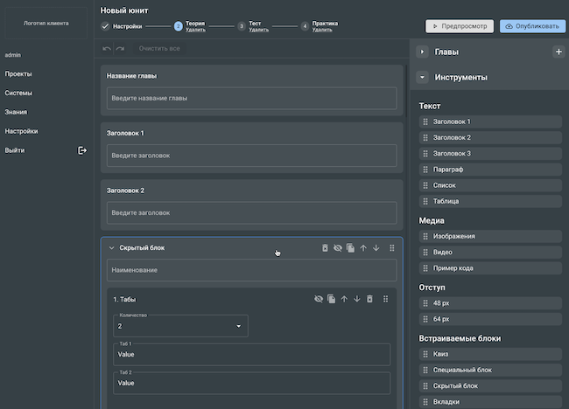The width and height of the screenshot is (569, 409).
Task: Click the logout icon next to Выйти
Action: click(x=82, y=150)
